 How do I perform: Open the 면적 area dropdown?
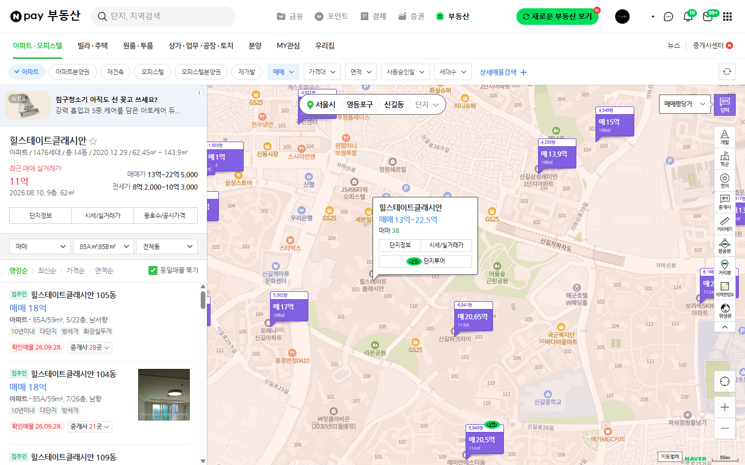coord(361,72)
